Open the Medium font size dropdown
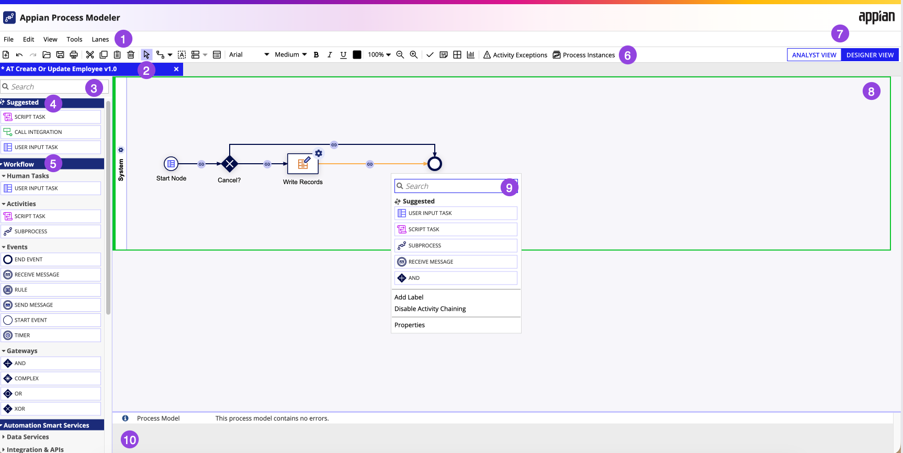Viewport: 903px width, 453px height. [291, 54]
